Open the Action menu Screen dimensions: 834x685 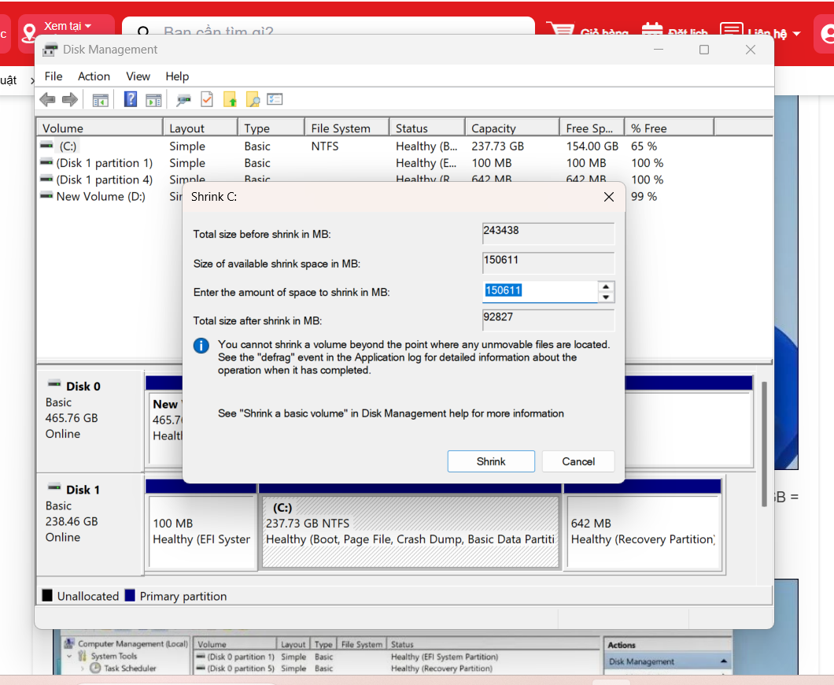(x=94, y=76)
